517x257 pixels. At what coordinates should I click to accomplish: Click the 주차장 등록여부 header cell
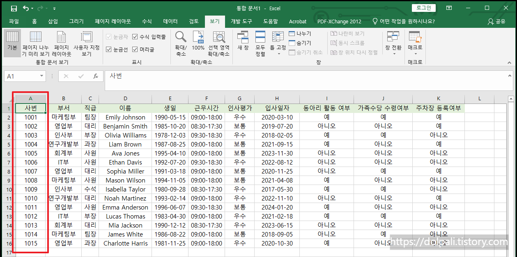pyautogui.click(x=439, y=108)
